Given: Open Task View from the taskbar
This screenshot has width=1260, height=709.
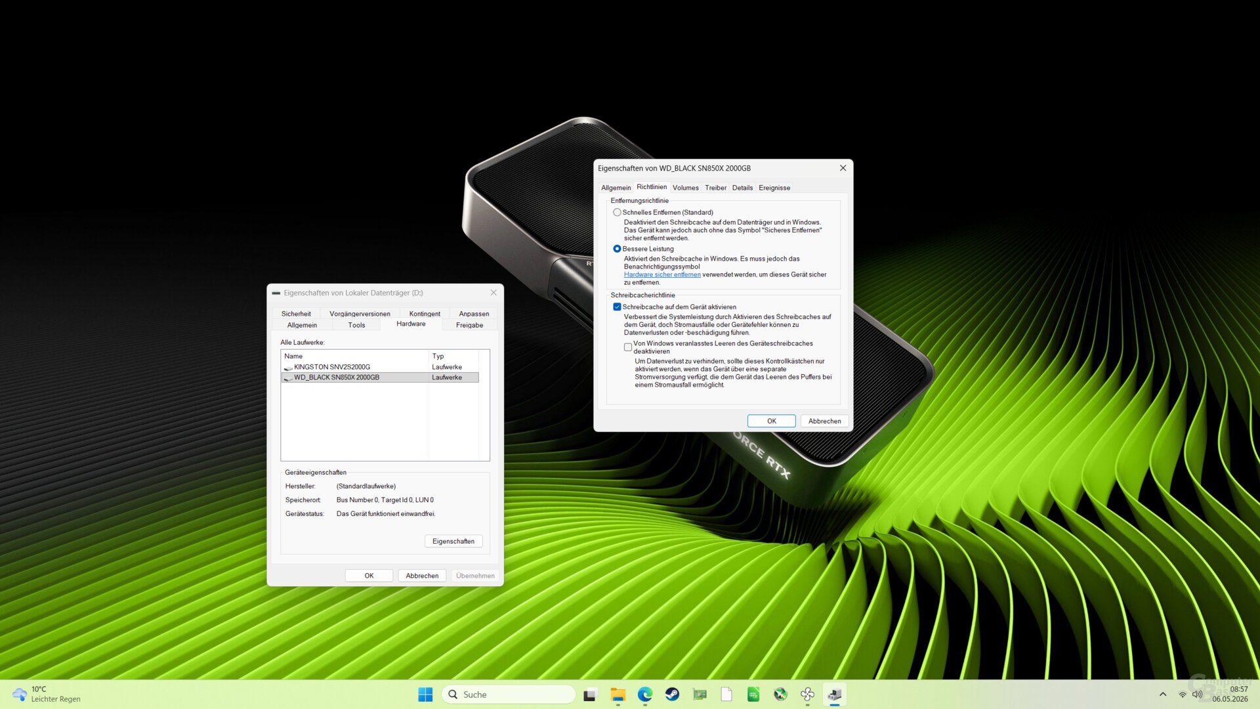Looking at the screenshot, I should 590,695.
